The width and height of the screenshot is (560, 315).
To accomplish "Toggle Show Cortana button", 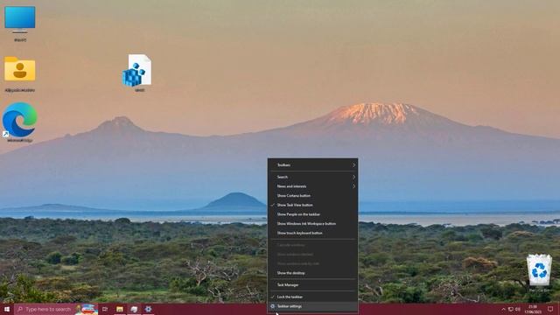I will click(312, 196).
